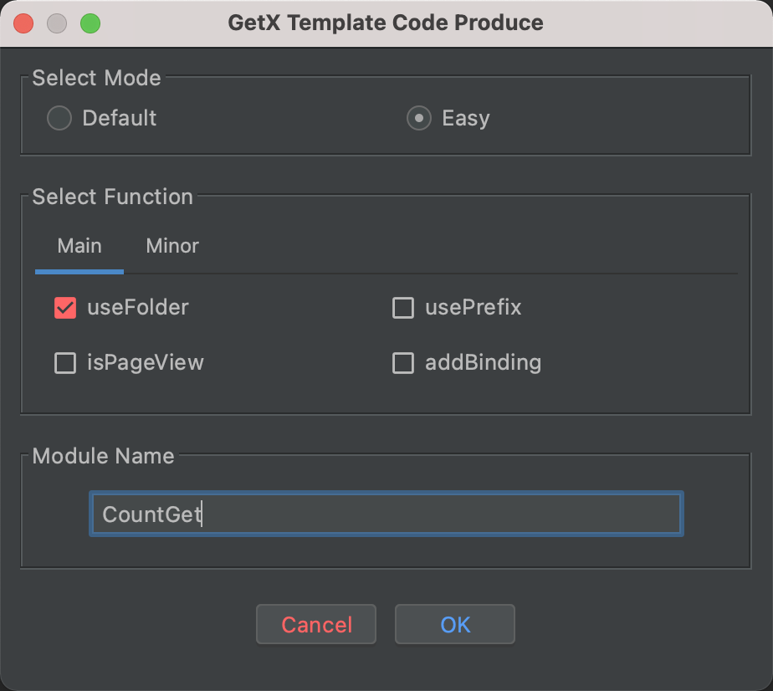Confirm with the OK button
Image resolution: width=773 pixels, height=691 pixels.
[454, 625]
